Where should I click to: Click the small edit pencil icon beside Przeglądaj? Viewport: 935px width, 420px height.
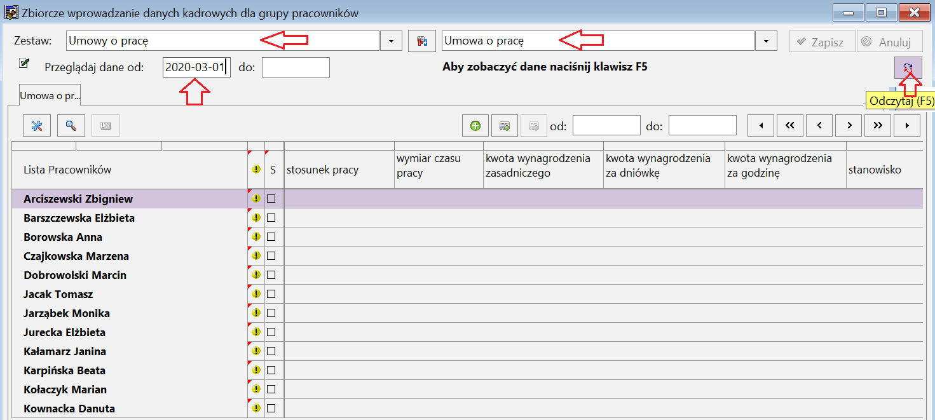24,62
